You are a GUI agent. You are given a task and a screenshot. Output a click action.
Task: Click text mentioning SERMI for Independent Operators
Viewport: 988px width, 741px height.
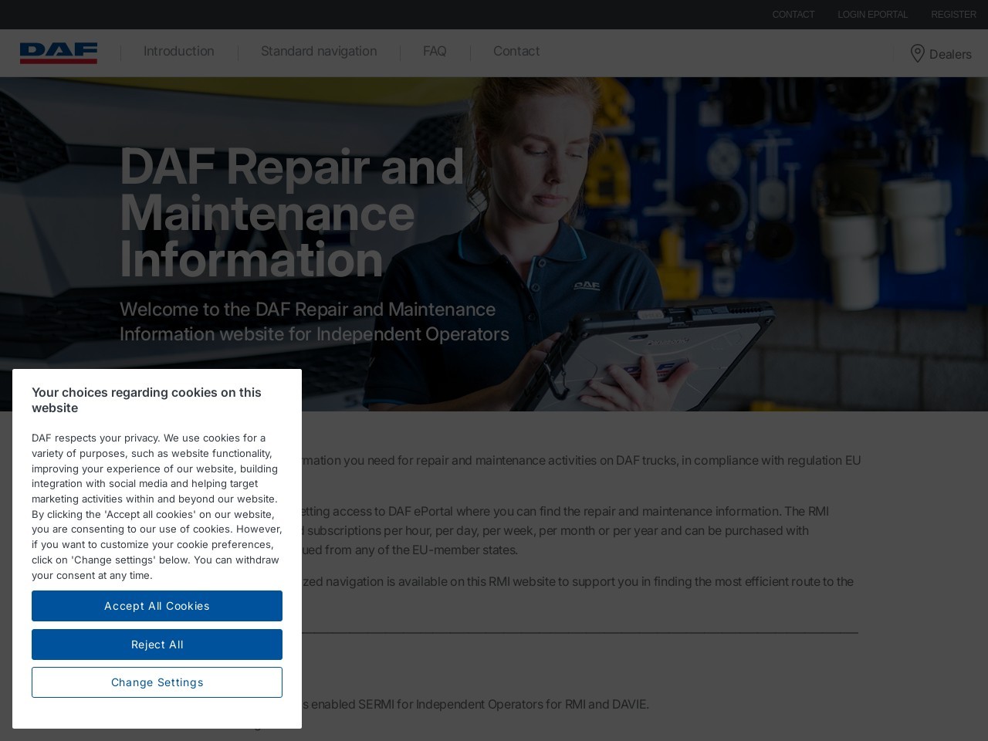pos(475,704)
